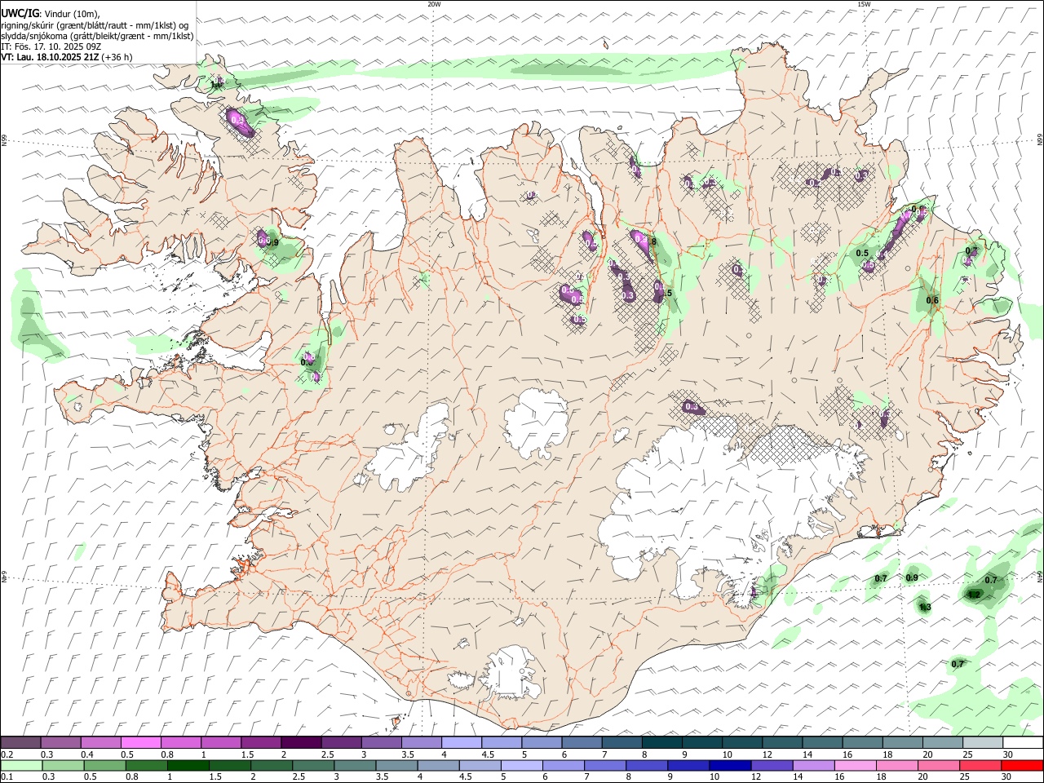
Task: Select the 0.5 swatch in the rain legend
Action: pyautogui.click(x=104, y=766)
